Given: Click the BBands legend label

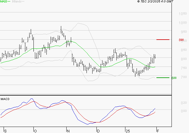Looking at the screenshot, I should (17, 2).
